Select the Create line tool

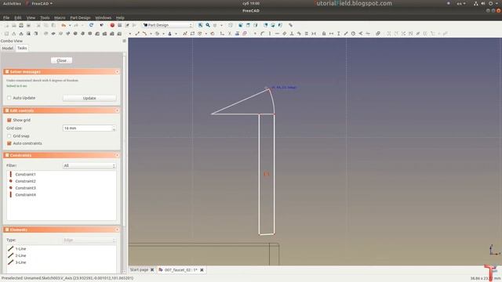pos(137,34)
